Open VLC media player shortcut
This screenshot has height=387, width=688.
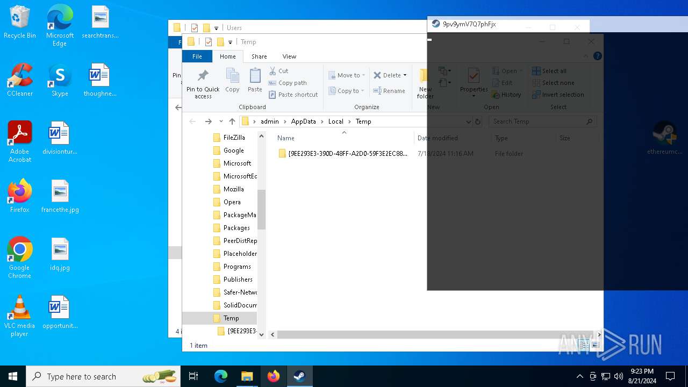[19, 316]
